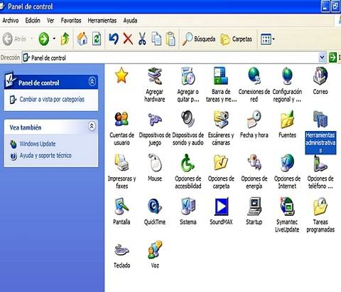
Task: Click the Refresh toolbar icon
Action: pos(97,38)
